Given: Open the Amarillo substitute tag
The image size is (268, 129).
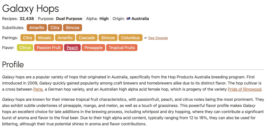Looking at the screenshot, I should click(37, 28).
